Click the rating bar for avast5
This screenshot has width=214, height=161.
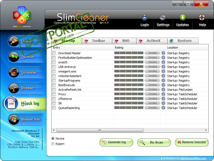(x=129, y=62)
